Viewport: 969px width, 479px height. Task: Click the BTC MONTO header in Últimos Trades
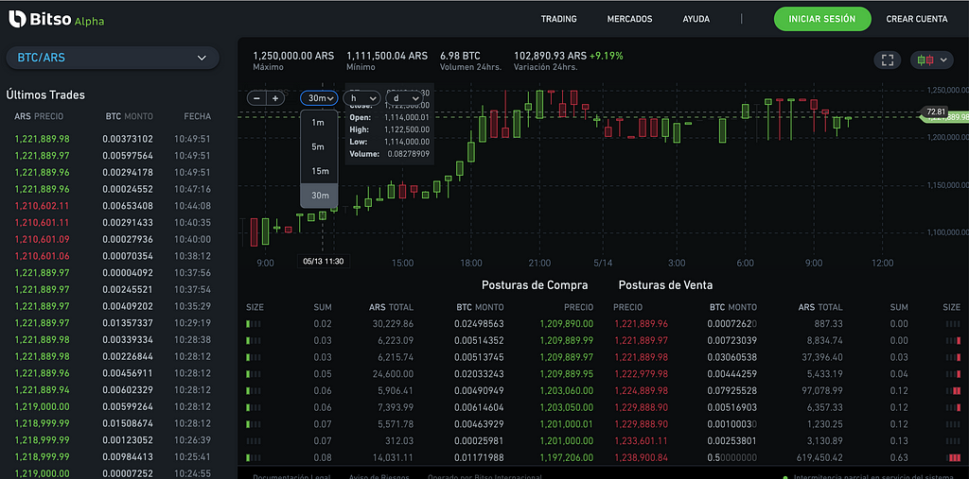coord(129,116)
